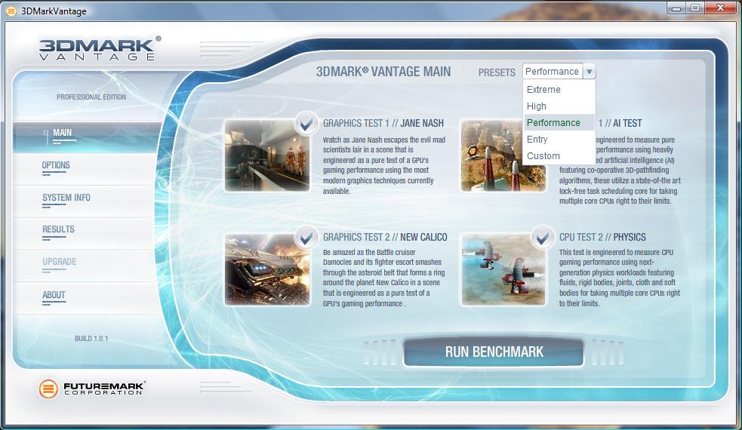
Task: Click the New Calico test thumbnail
Action: [267, 269]
